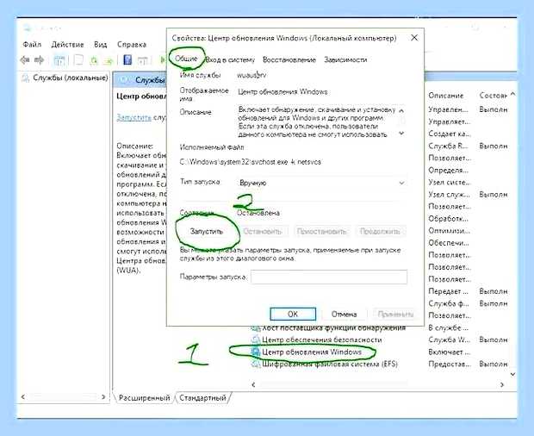Switch to the Вход в систему tab

click(x=230, y=59)
